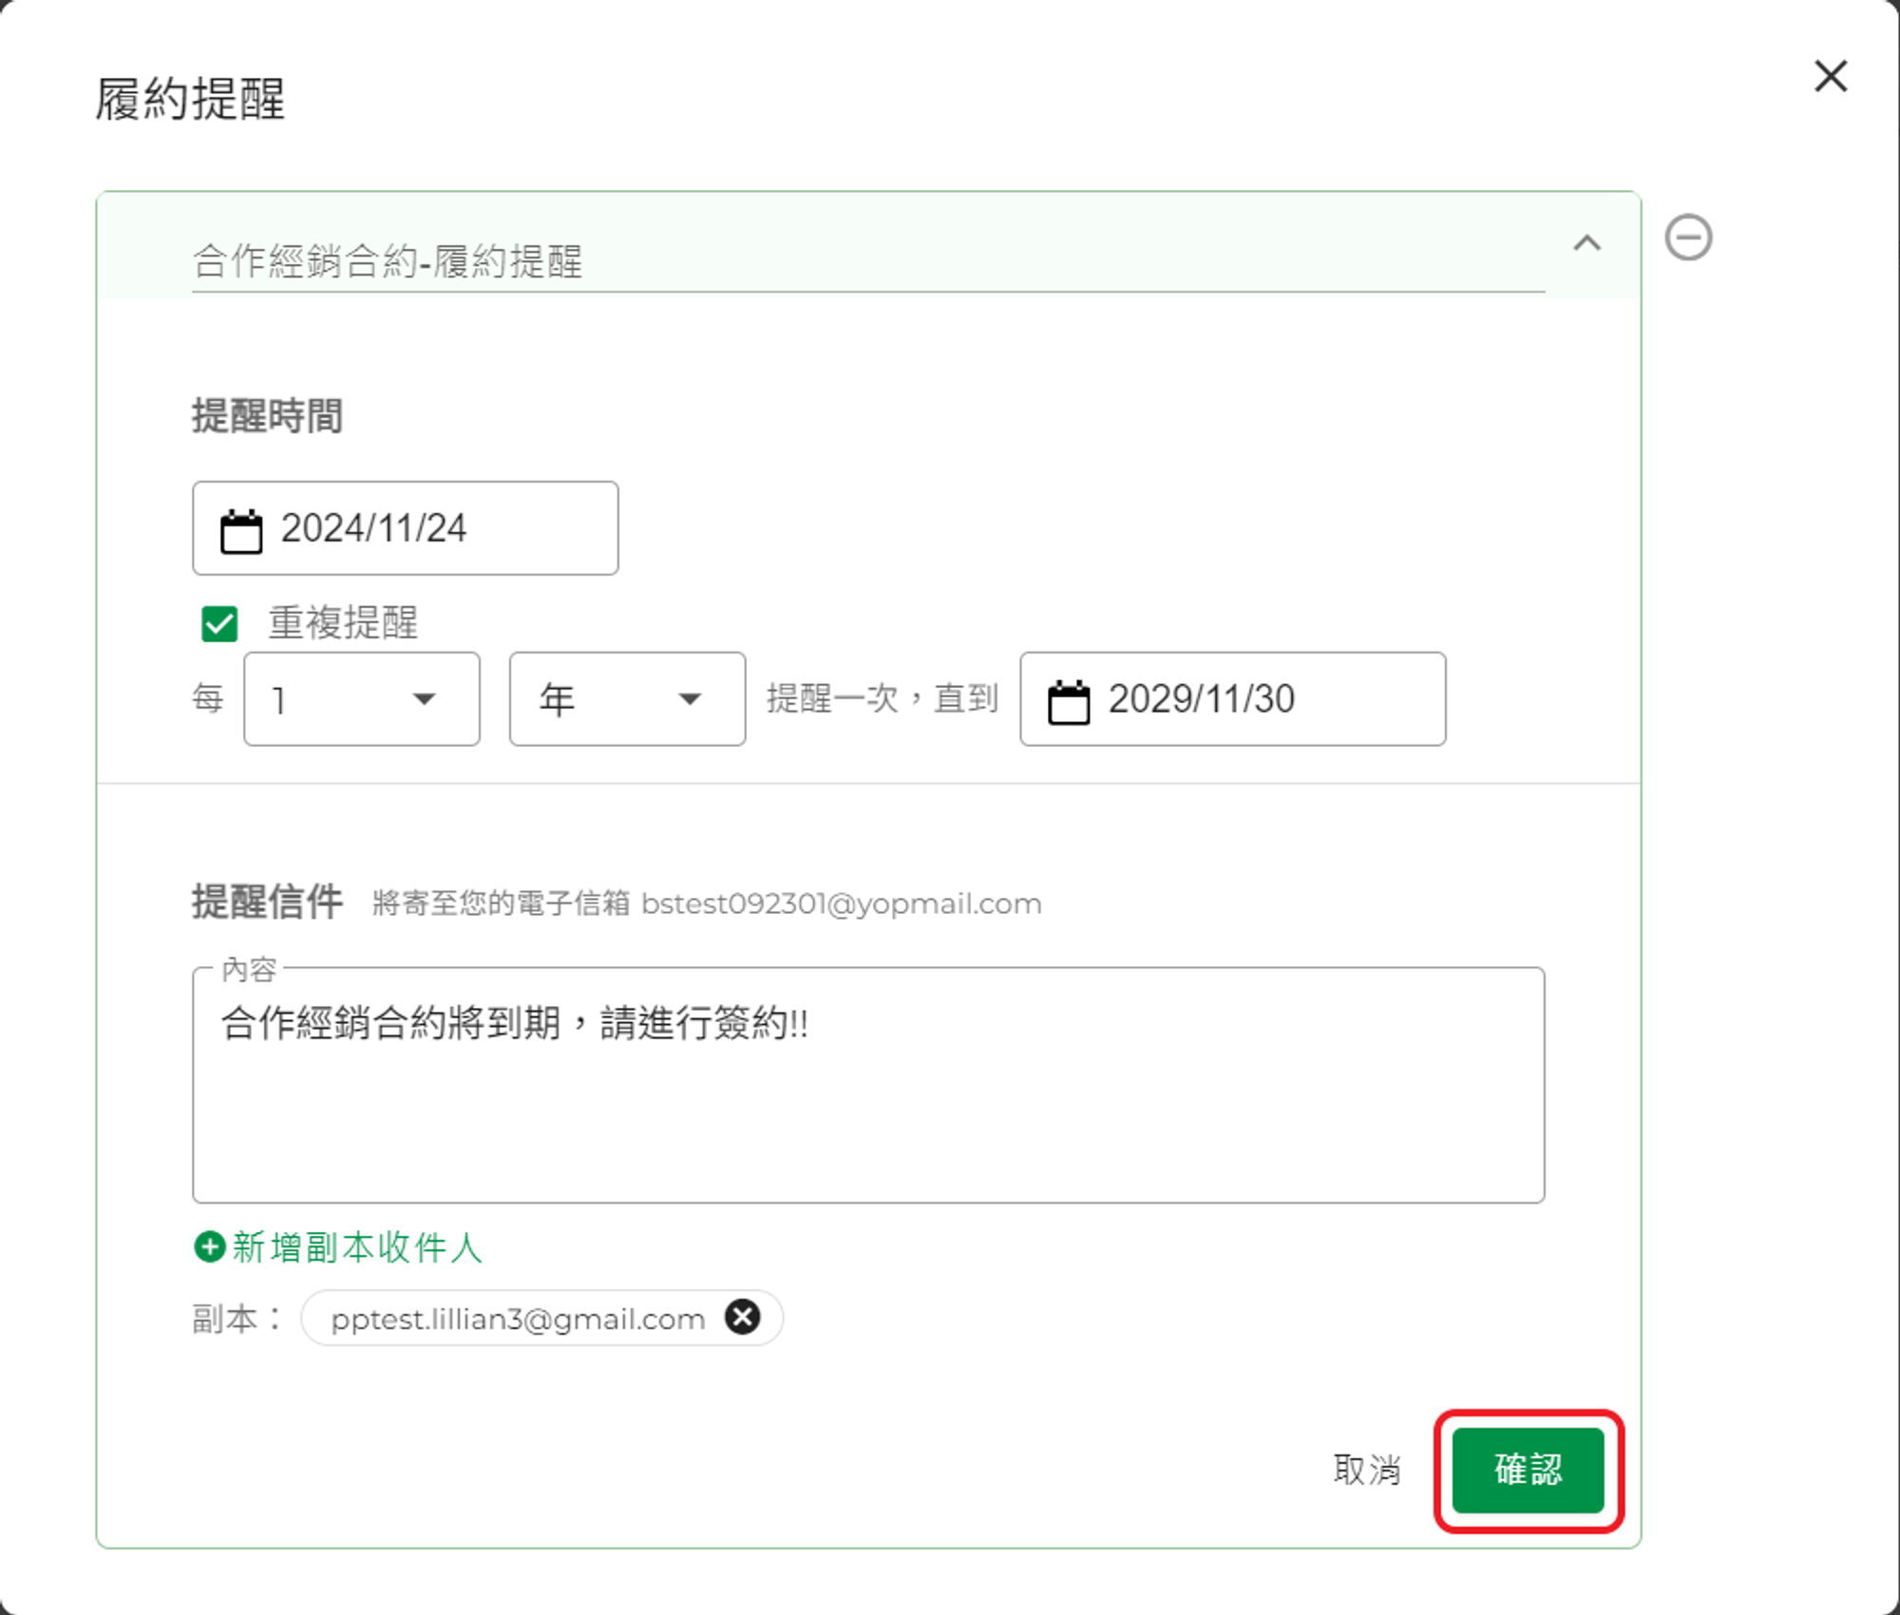Open the unit dropdown showing 年
The width and height of the screenshot is (1900, 1615).
pyautogui.click(x=627, y=699)
